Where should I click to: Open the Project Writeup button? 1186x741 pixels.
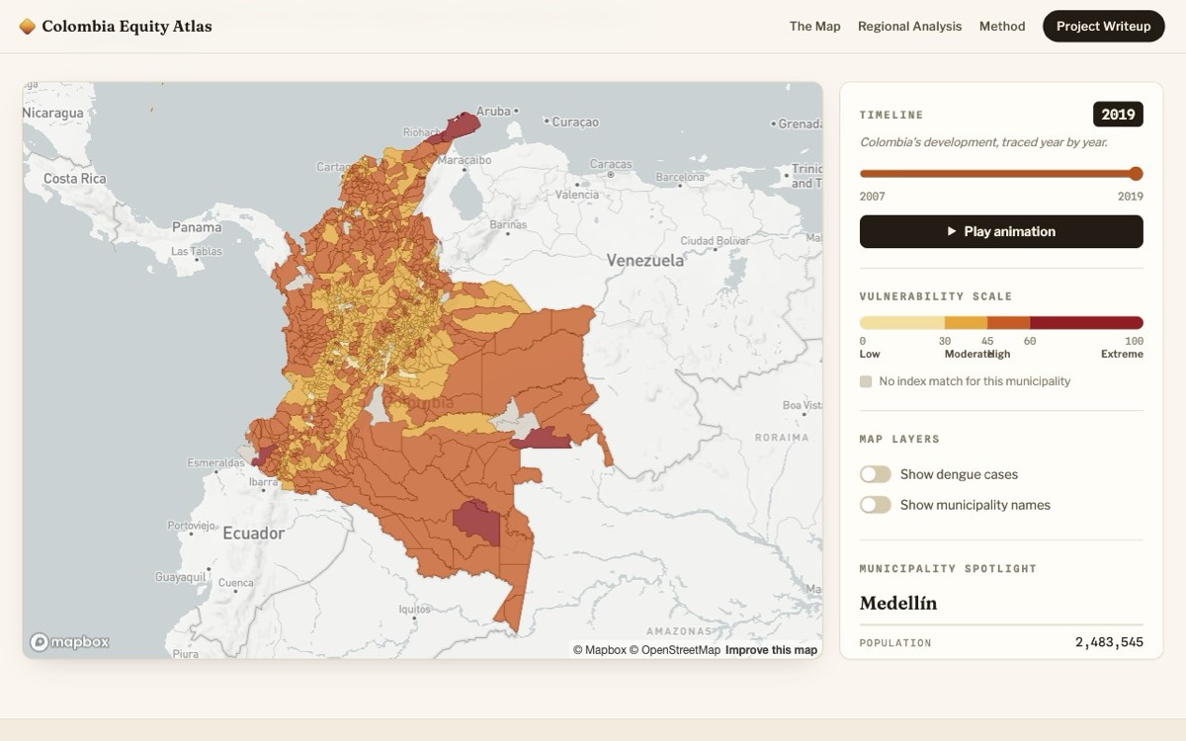[x=1103, y=27]
